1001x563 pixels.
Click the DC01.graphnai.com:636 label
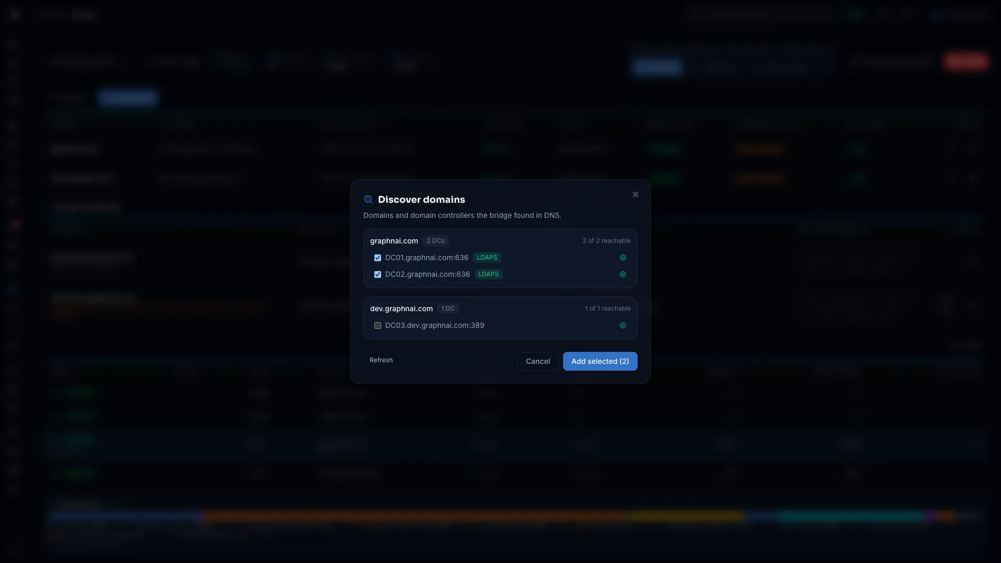(426, 258)
